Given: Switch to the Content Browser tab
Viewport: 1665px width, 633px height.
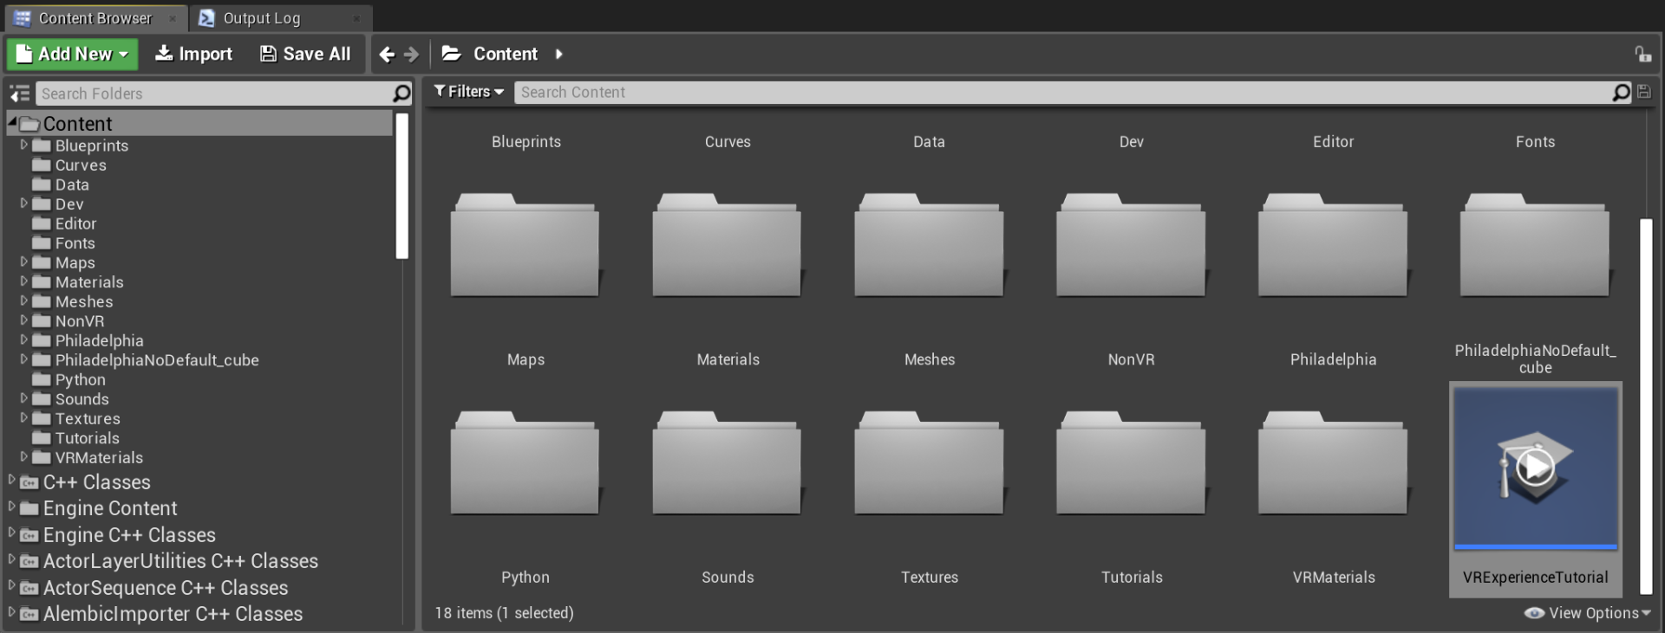Looking at the screenshot, I should [94, 18].
